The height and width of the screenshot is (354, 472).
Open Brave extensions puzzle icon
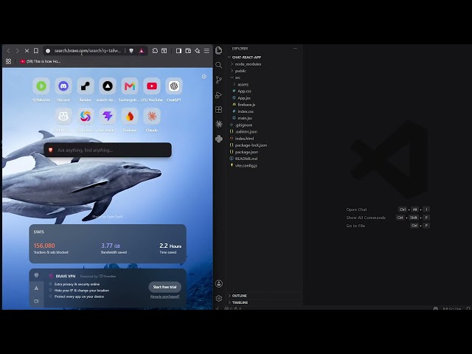155,51
